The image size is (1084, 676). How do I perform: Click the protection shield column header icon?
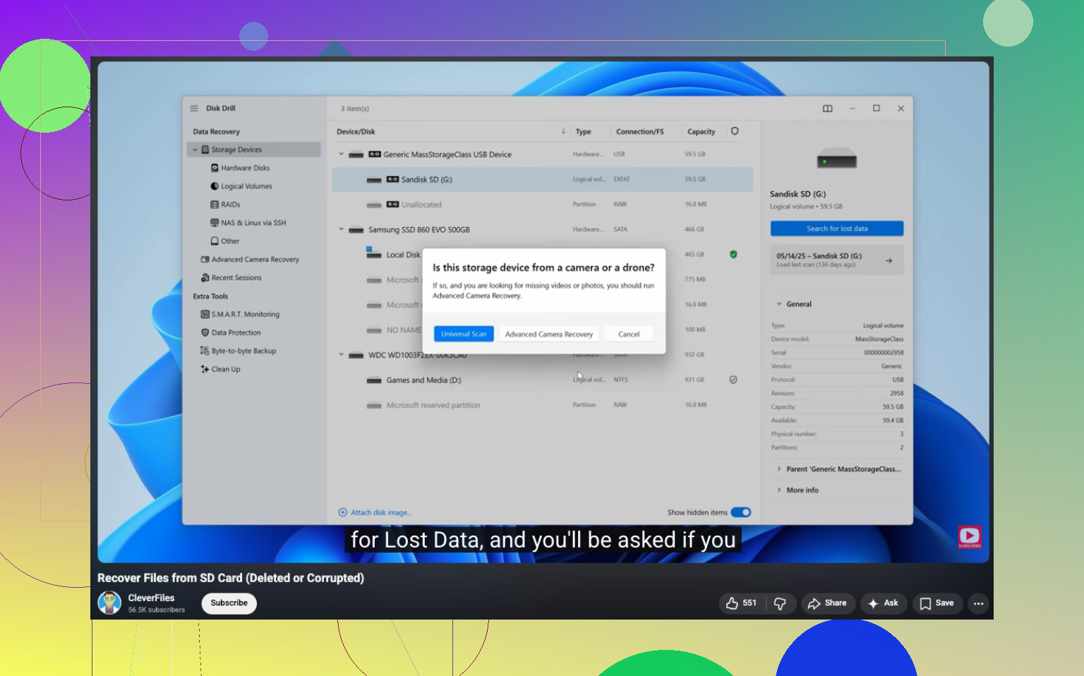coord(735,131)
